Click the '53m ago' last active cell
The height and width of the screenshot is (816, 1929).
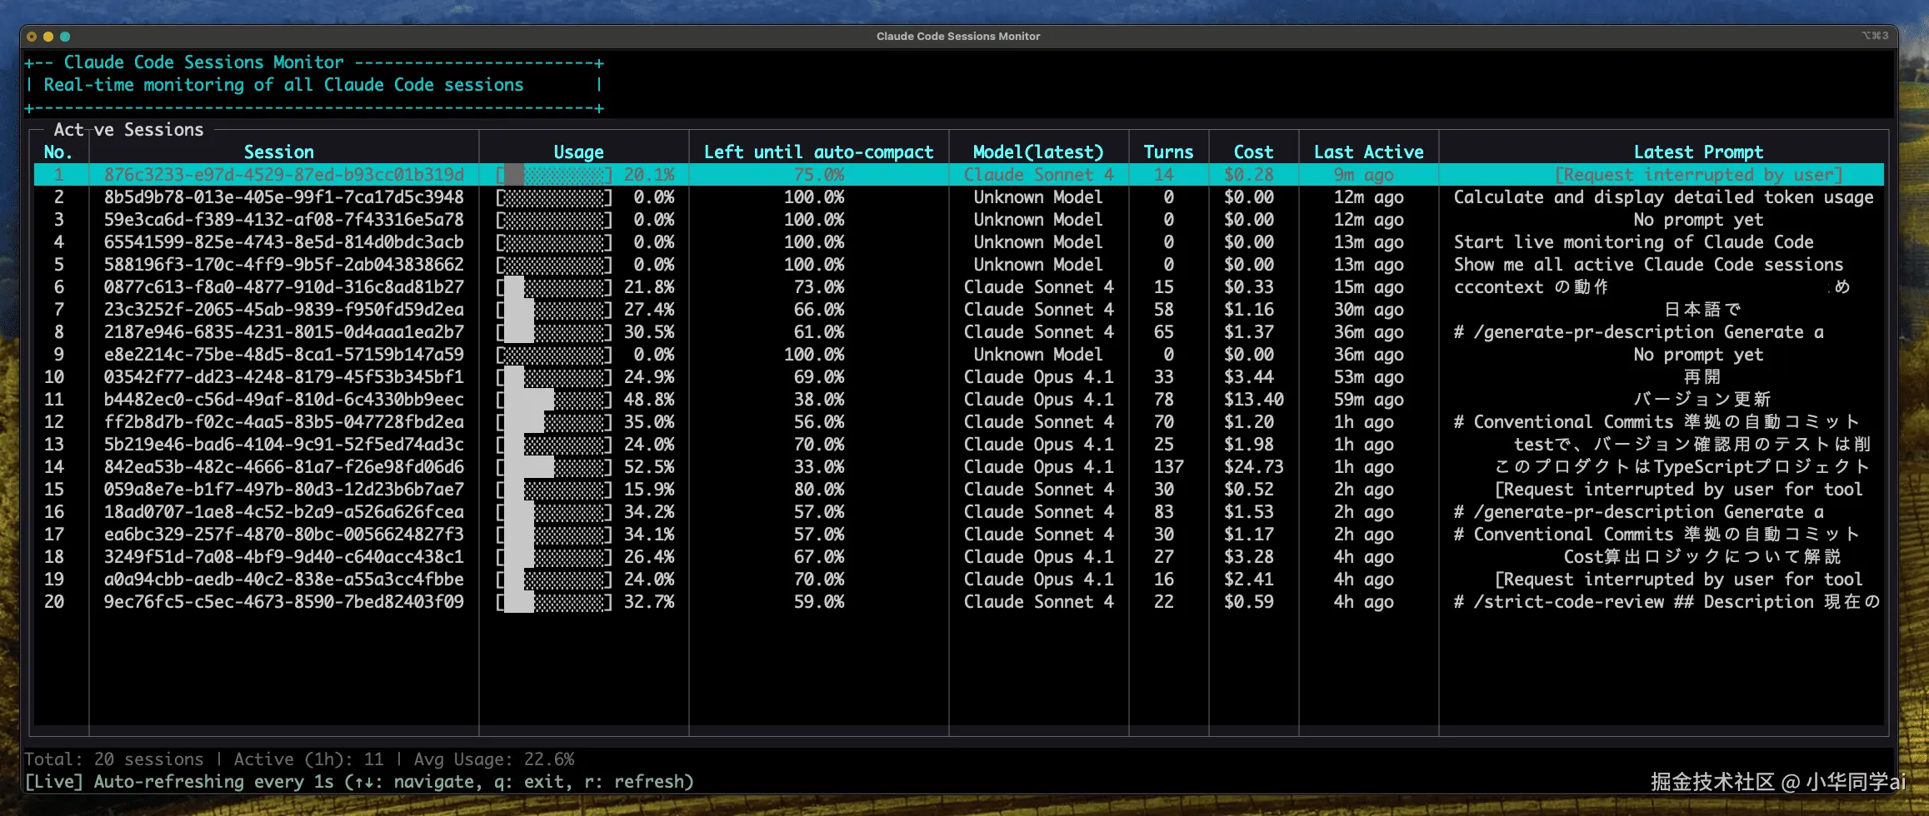point(1368,377)
